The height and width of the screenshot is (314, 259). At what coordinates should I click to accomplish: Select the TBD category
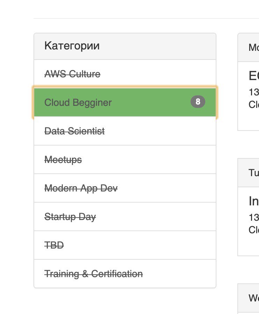125,245
